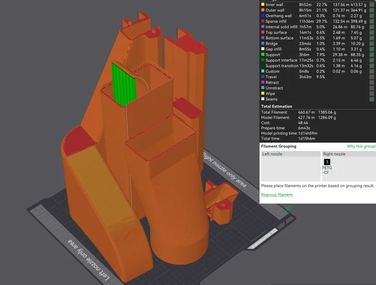Uncheck the Internal solid infill checkbox
The width and height of the screenshot is (376, 285).
pos(372,27)
